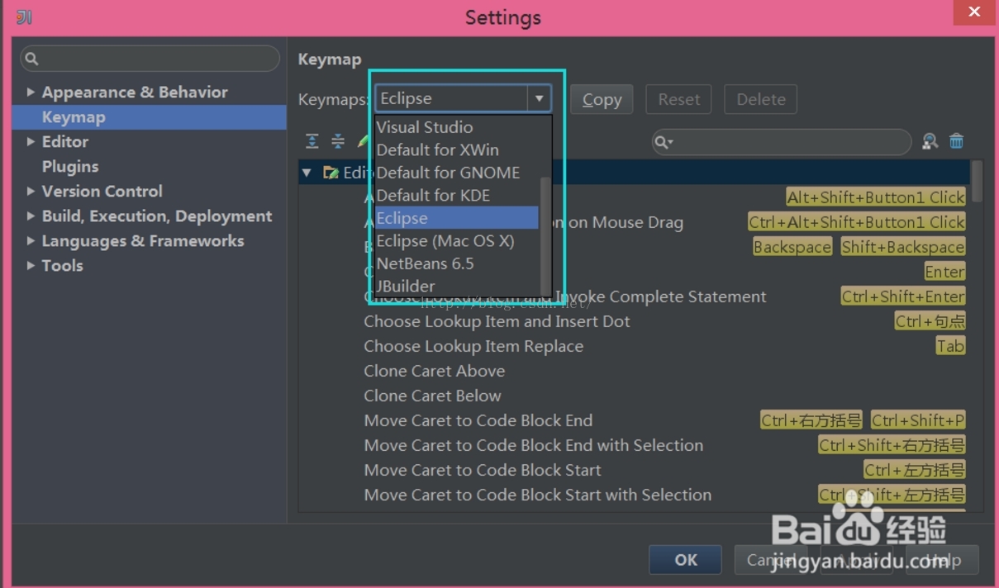The height and width of the screenshot is (588, 999).
Task: Select Clone Caret Above action
Action: tap(435, 371)
